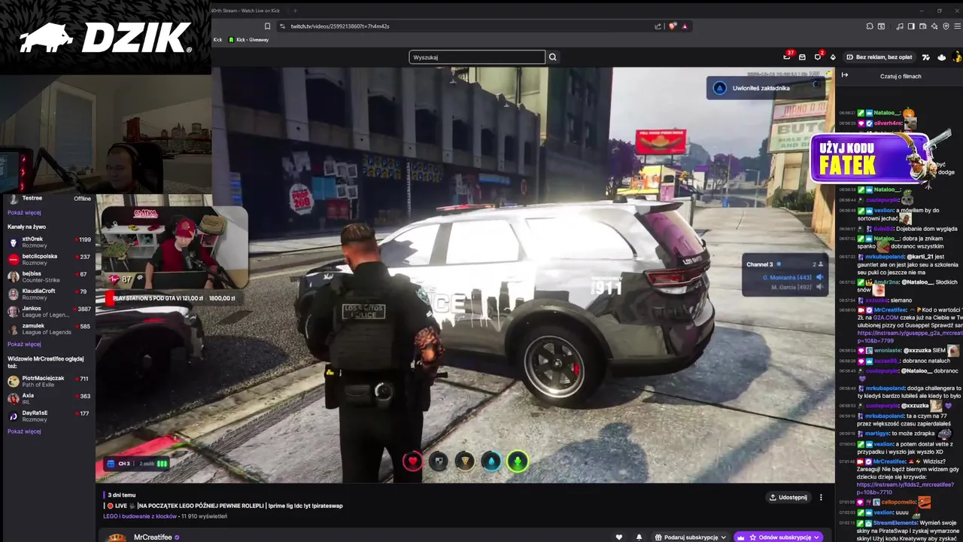The width and height of the screenshot is (963, 542).
Task: Open the 'Podaruj subskrypcję' gift dropdown
Action: (x=690, y=537)
